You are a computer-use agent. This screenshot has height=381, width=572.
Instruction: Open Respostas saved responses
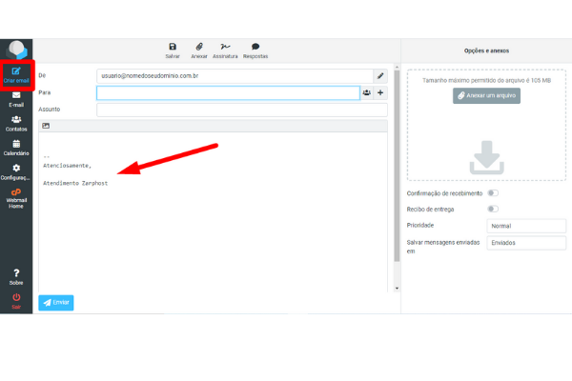(255, 50)
